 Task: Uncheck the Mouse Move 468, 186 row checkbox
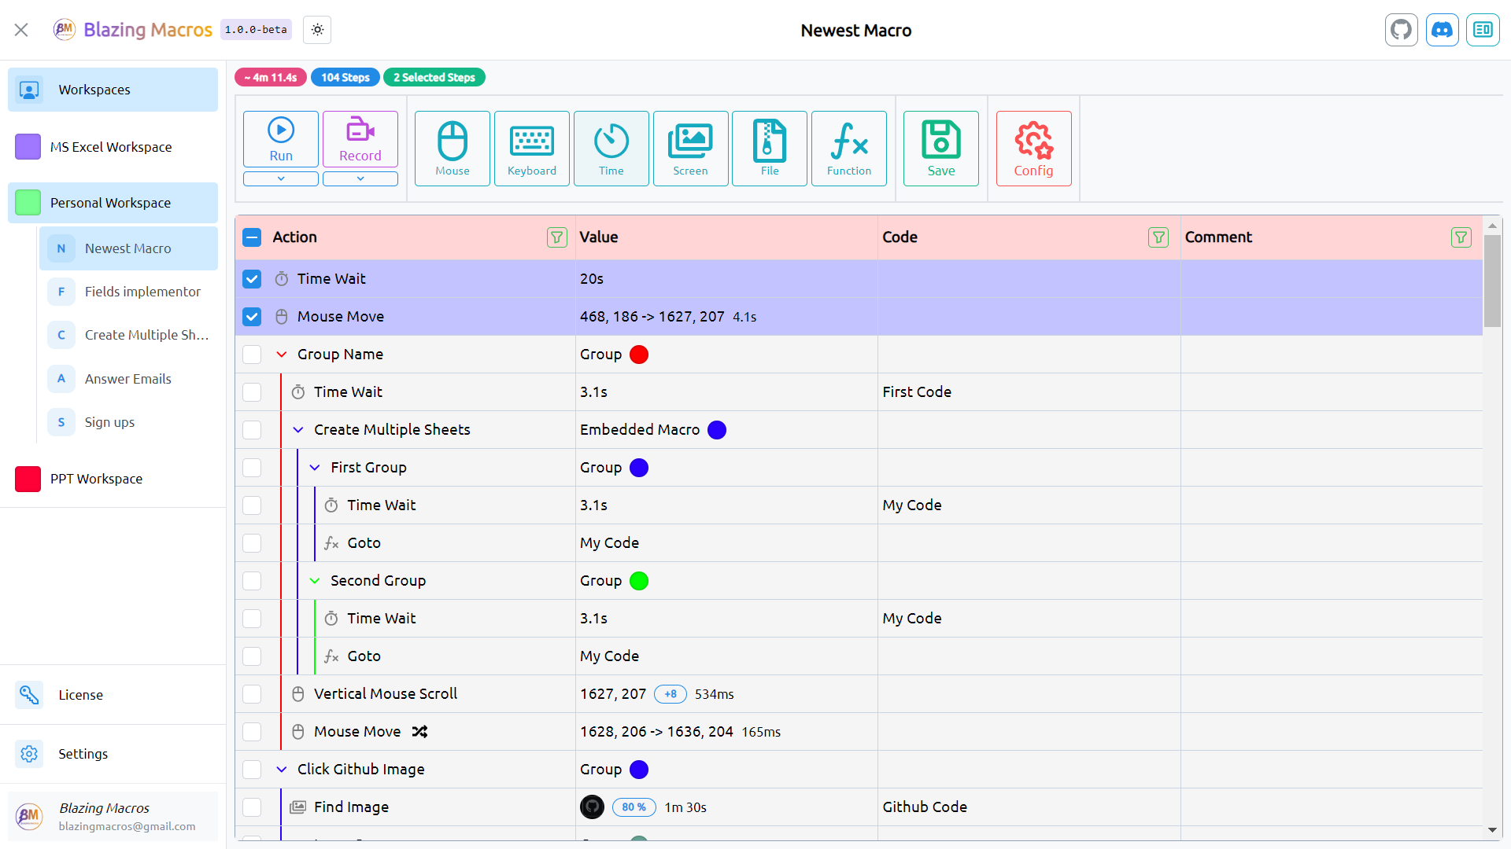coord(252,317)
